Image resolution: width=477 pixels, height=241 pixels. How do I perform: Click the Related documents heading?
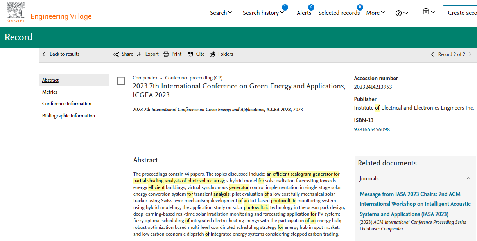[x=387, y=163]
